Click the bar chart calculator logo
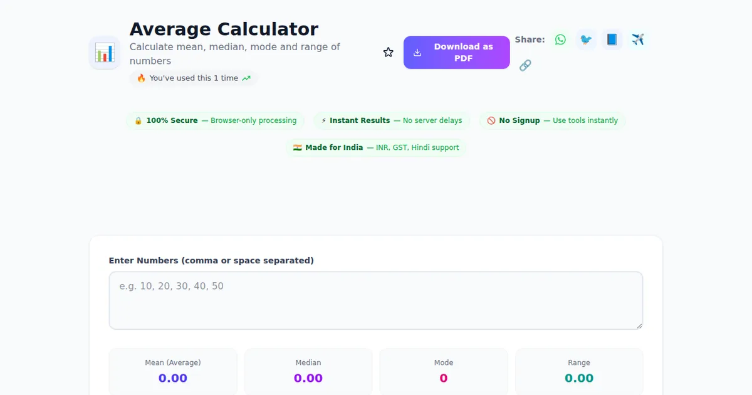This screenshot has height=395, width=752. pyautogui.click(x=105, y=53)
